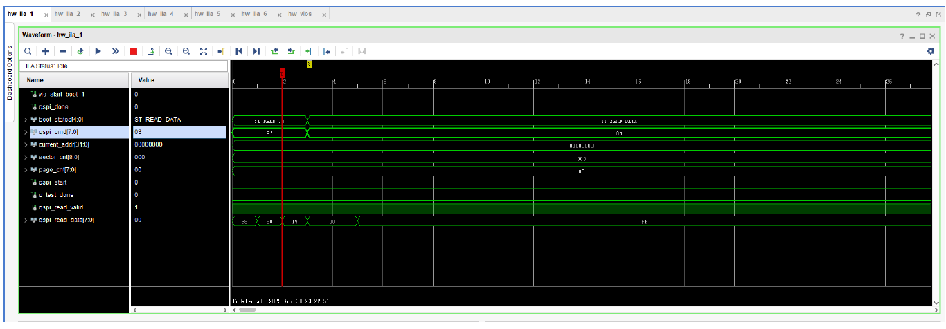Click the ff segment of qspi_read_data
946x329 pixels.
644,221
